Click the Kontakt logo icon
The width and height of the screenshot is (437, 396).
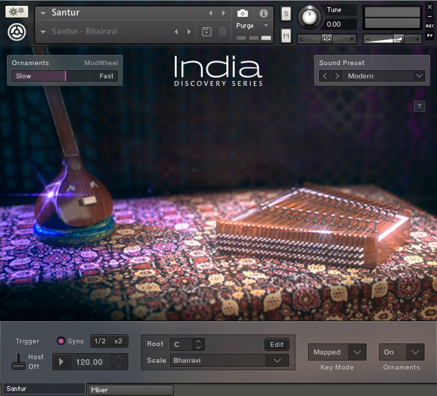(x=16, y=31)
